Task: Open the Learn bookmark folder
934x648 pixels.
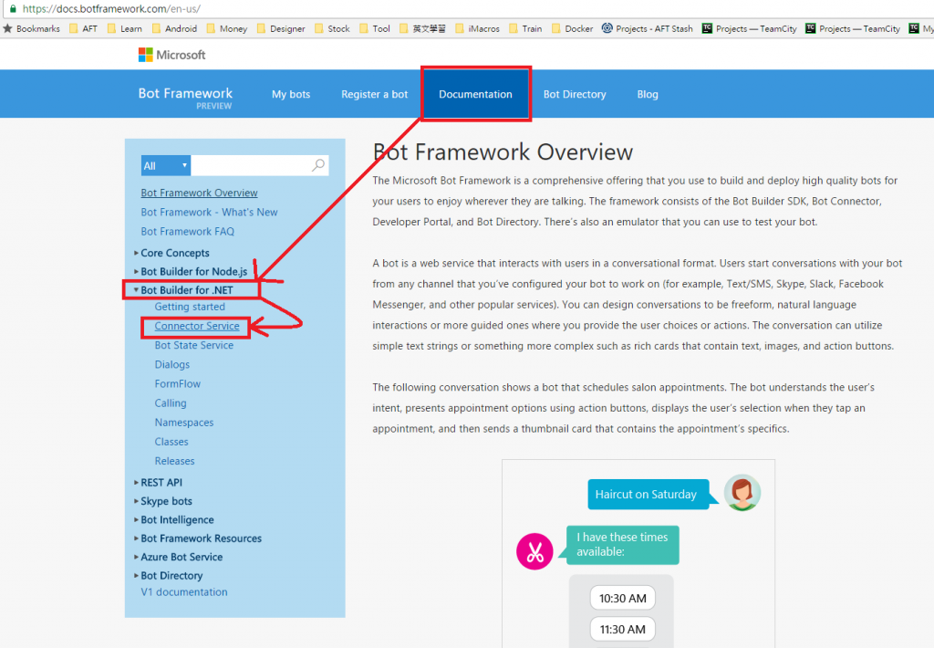Action: (x=124, y=28)
